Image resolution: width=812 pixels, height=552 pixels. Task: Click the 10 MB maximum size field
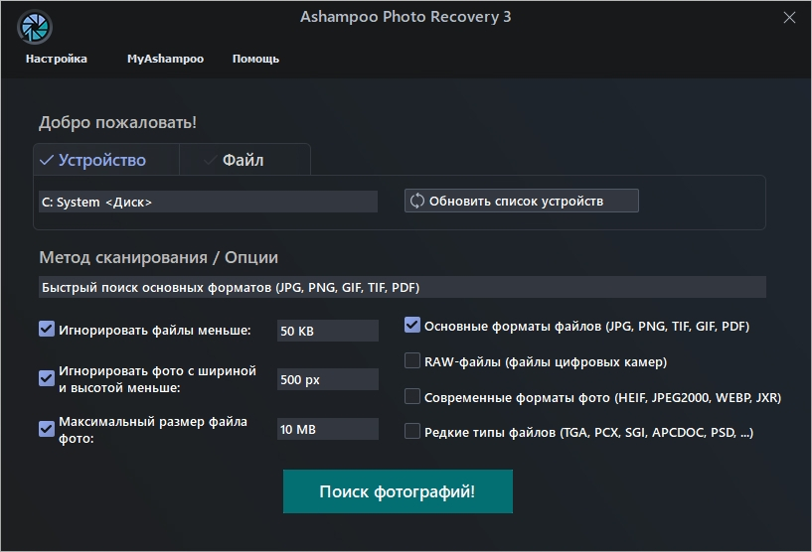(327, 429)
